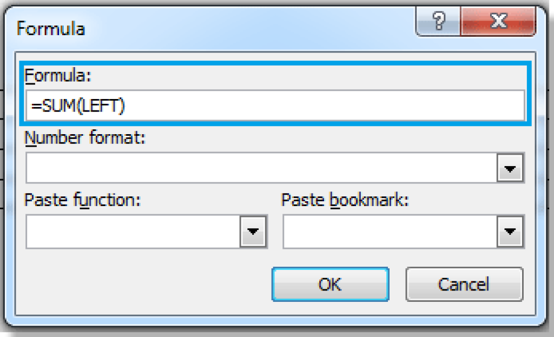Click the "Number format:" label
The image size is (554, 337).
point(85,139)
